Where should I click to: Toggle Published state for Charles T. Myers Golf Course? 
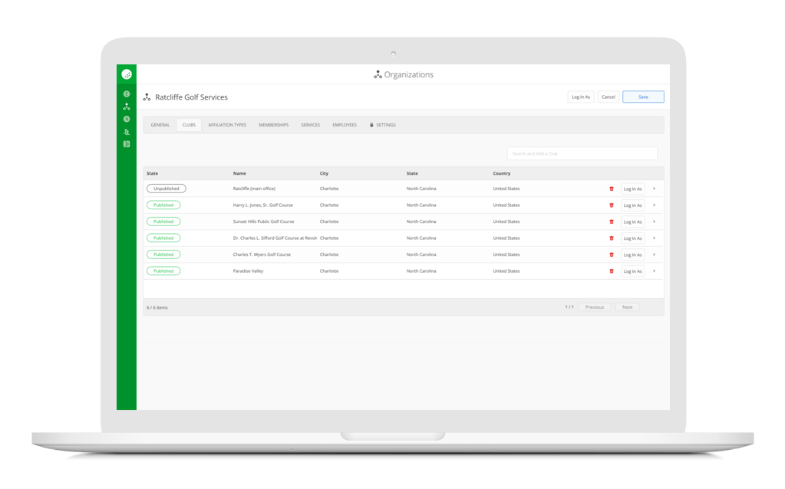(x=163, y=254)
